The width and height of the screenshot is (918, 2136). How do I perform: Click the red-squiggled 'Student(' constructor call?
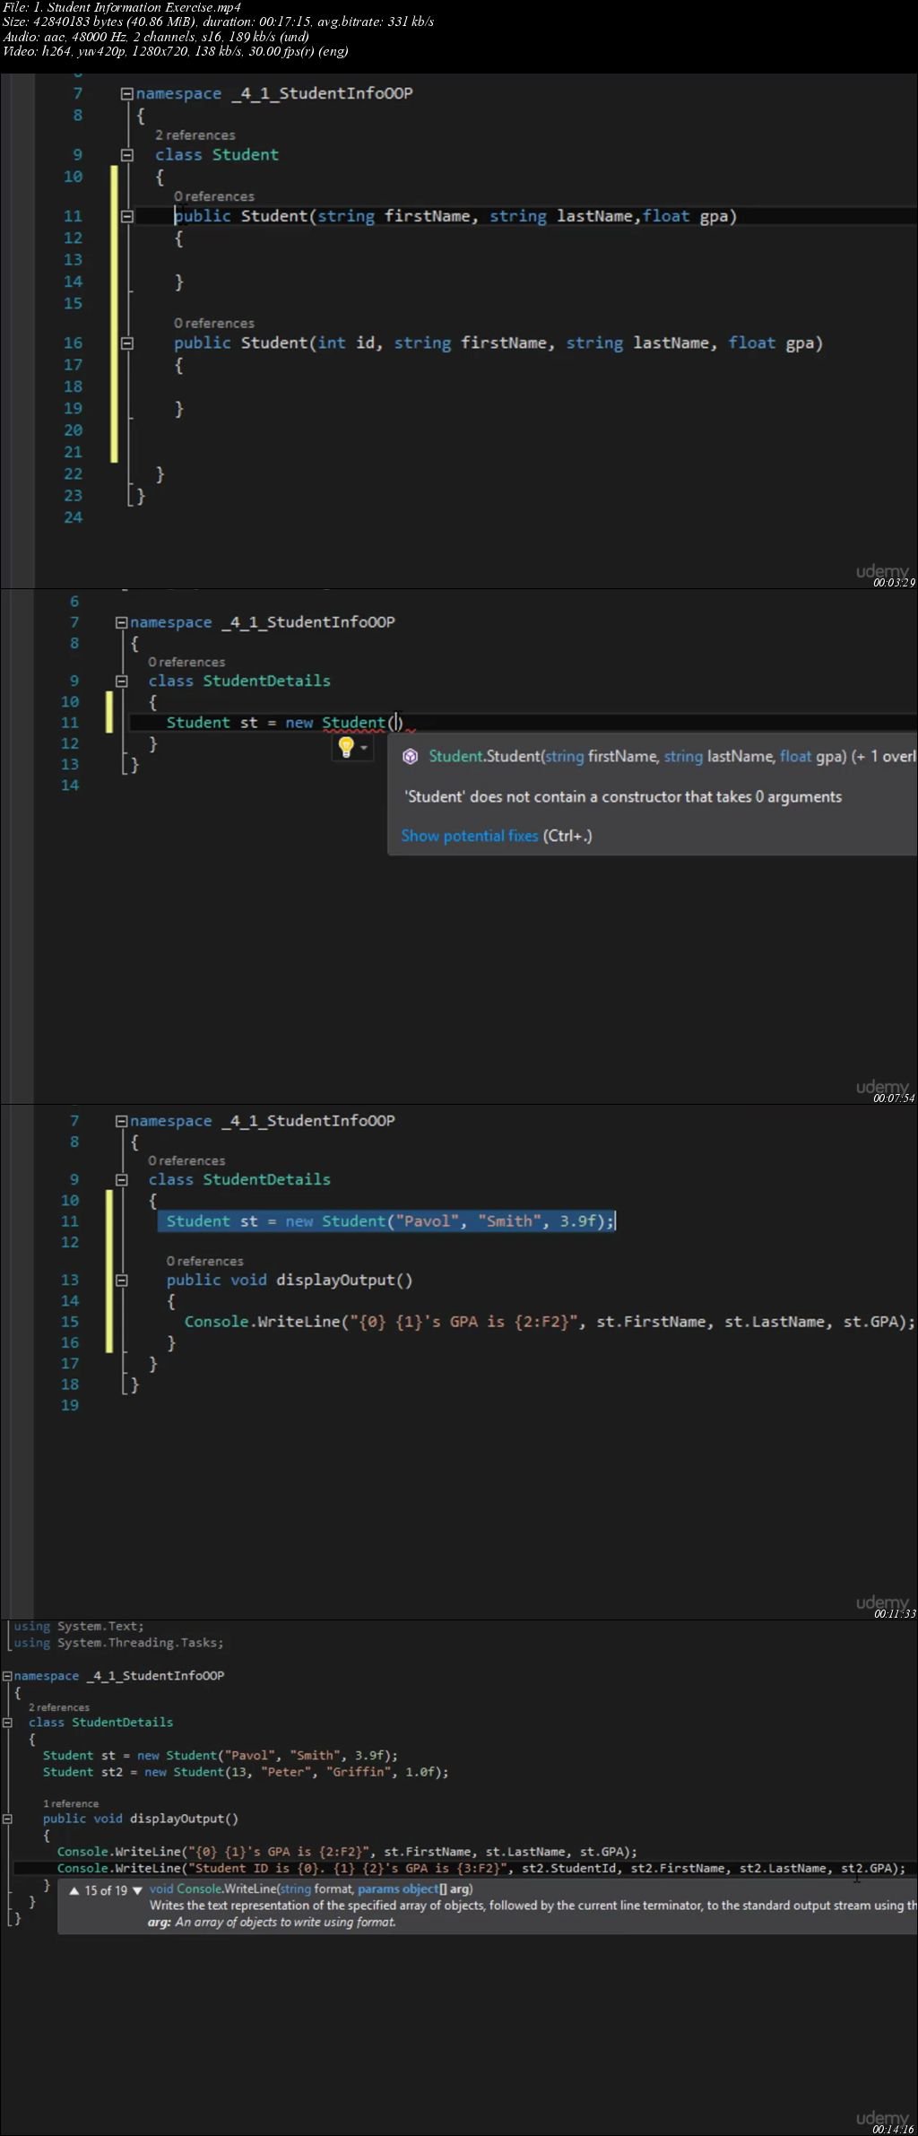(357, 723)
